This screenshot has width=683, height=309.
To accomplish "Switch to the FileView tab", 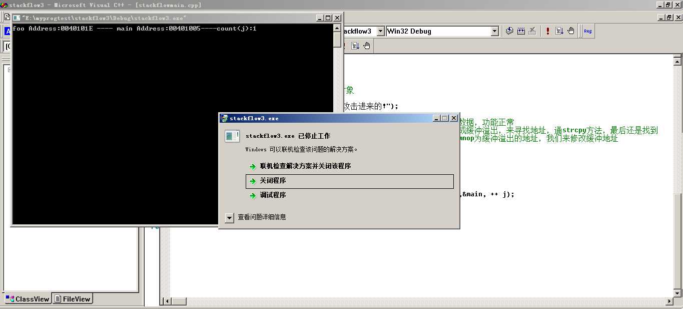I will 73,299.
